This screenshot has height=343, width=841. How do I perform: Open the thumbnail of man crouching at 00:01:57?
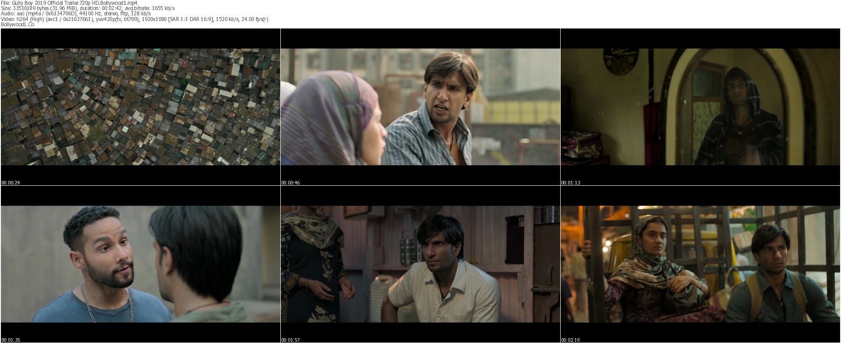click(x=420, y=264)
